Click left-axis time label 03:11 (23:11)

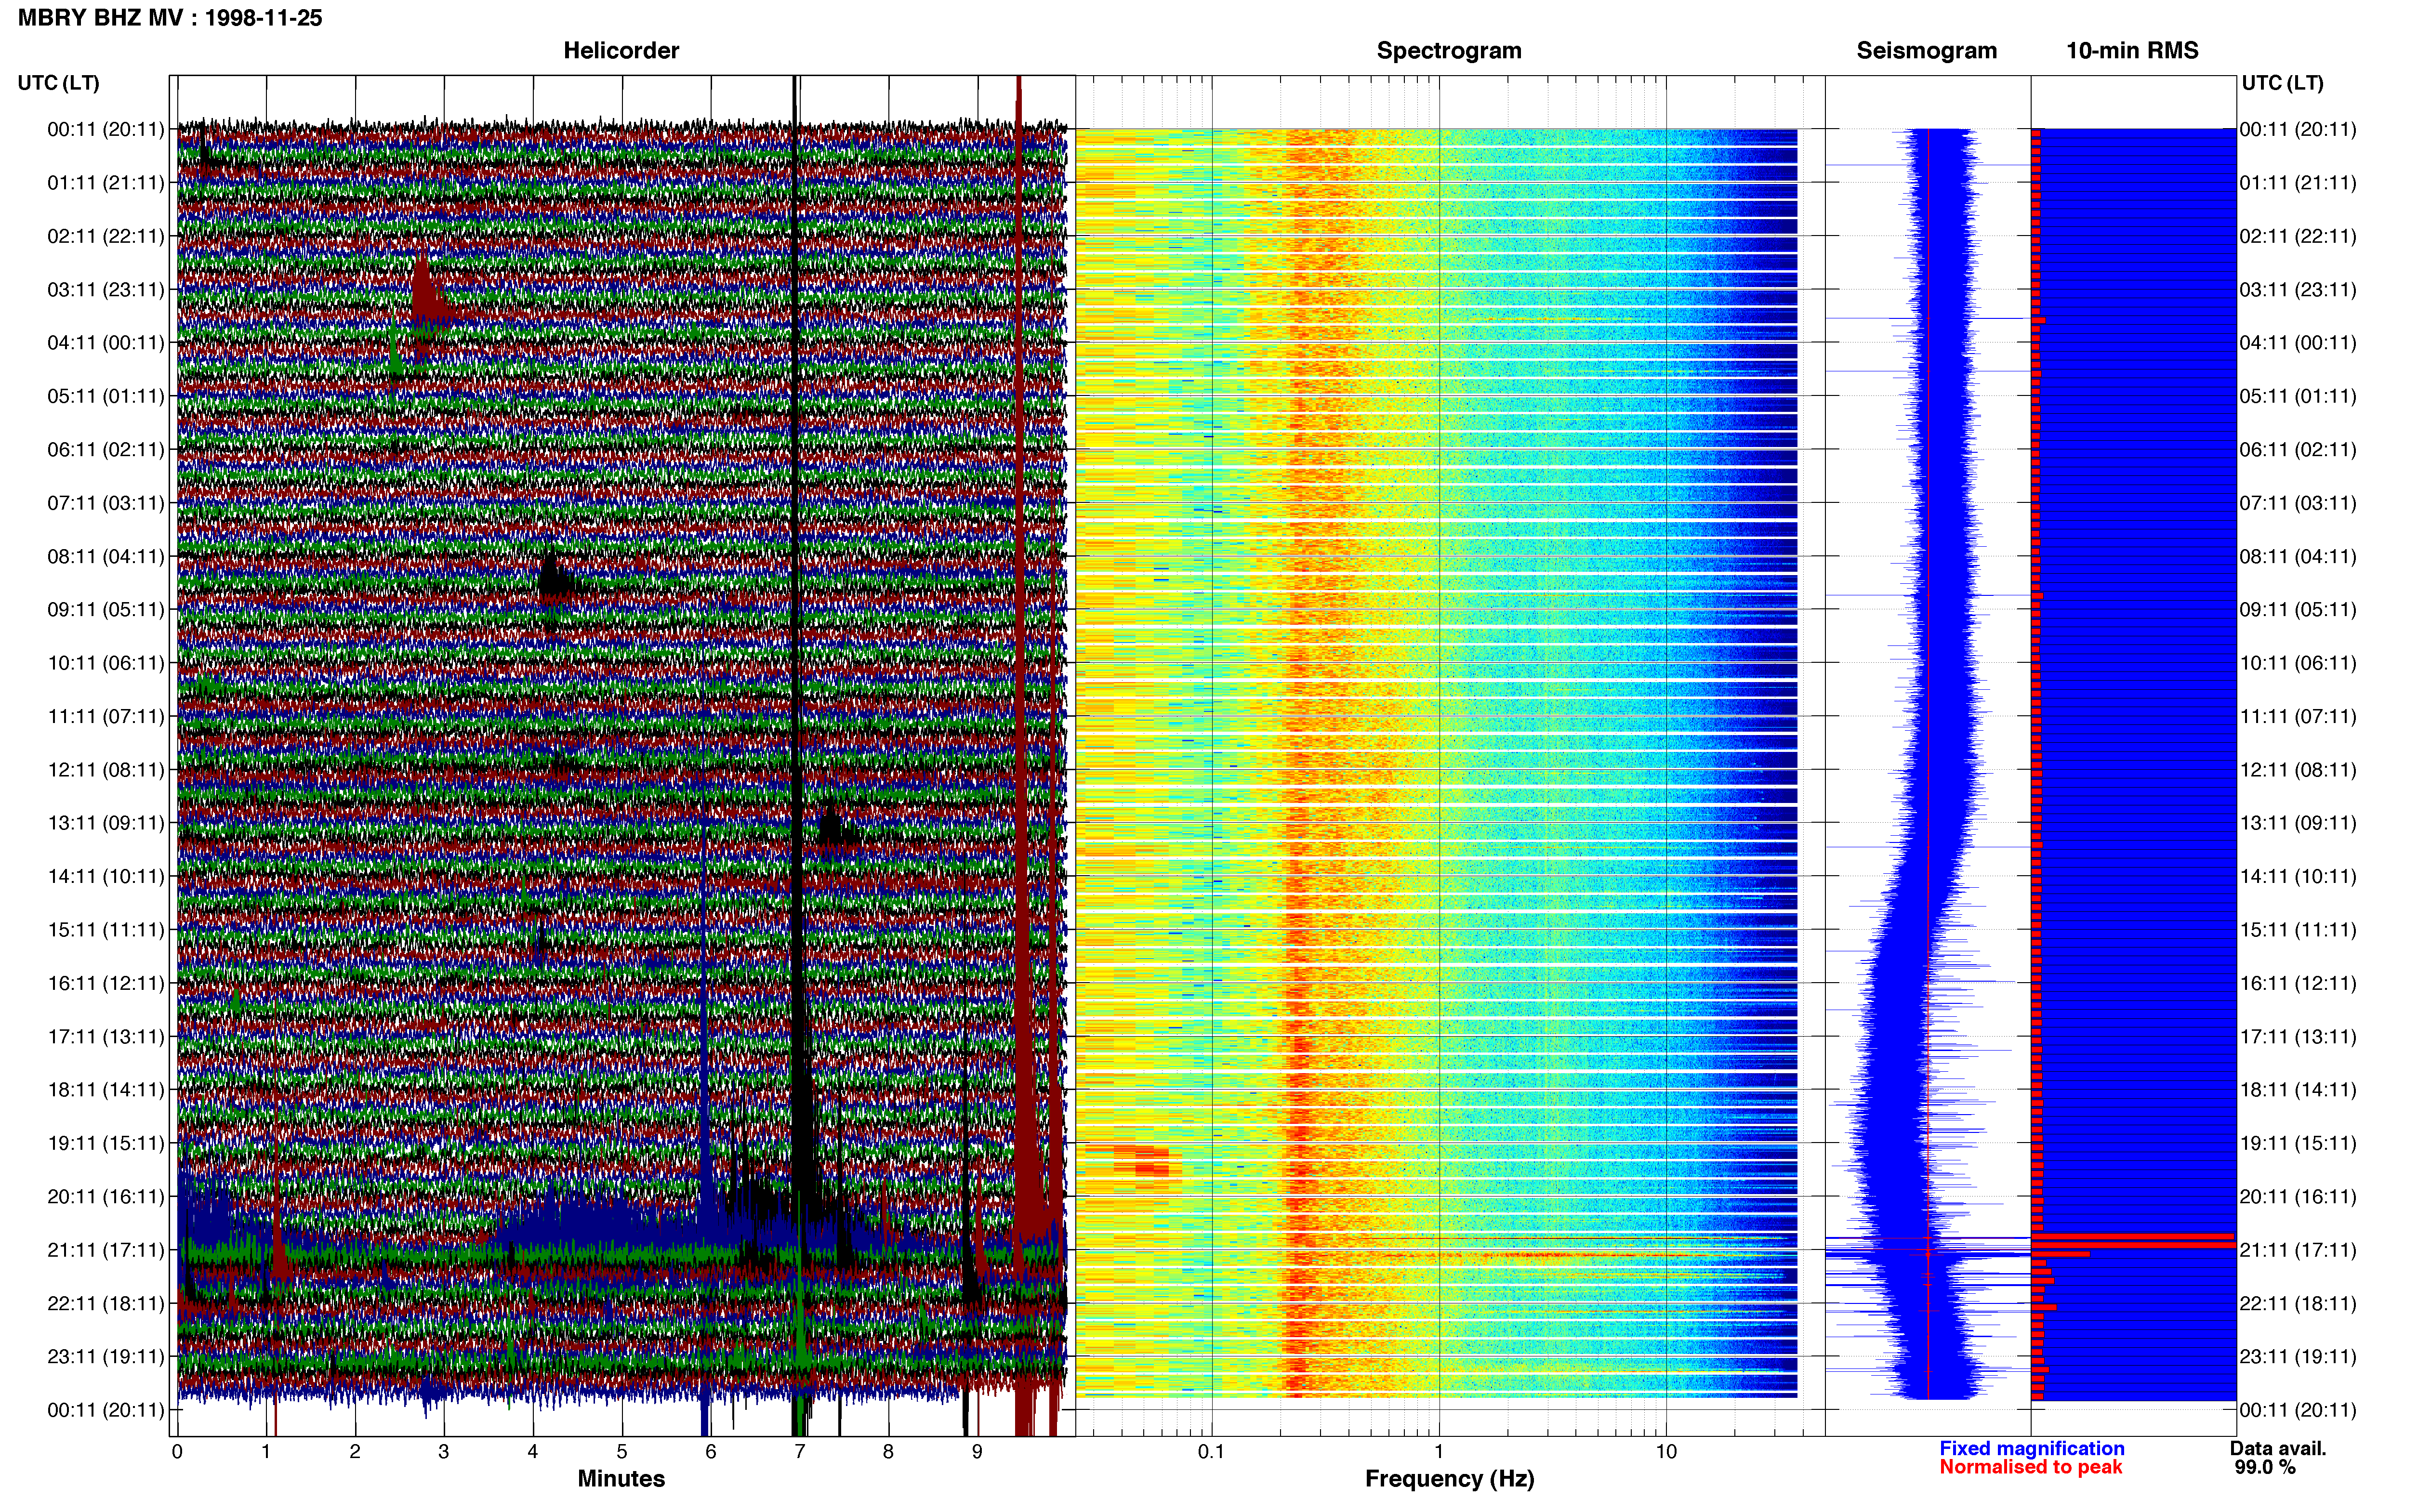pos(106,290)
